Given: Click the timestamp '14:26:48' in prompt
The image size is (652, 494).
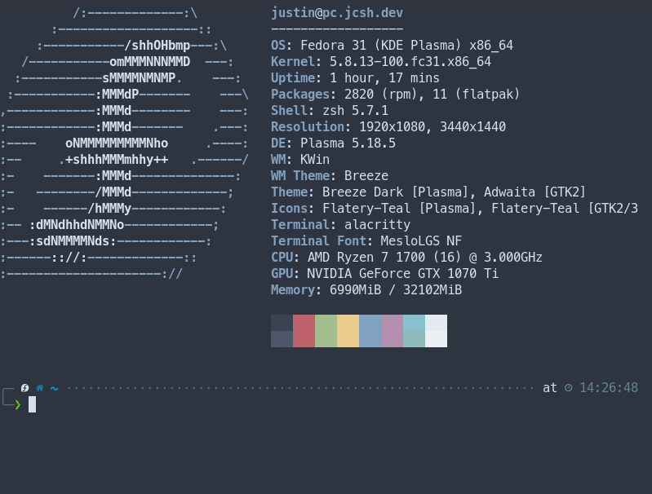Looking at the screenshot, I should coord(609,388).
